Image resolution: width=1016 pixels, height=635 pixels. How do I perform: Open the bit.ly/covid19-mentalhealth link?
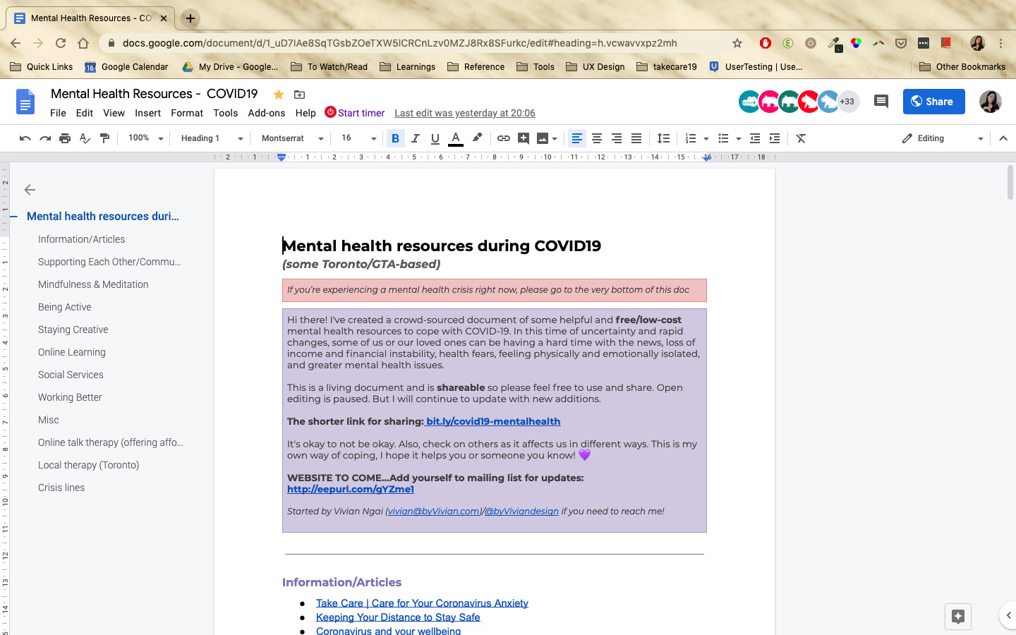point(492,421)
